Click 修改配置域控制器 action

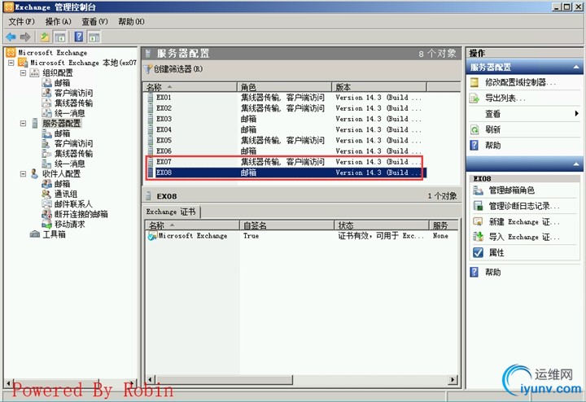[x=514, y=82]
